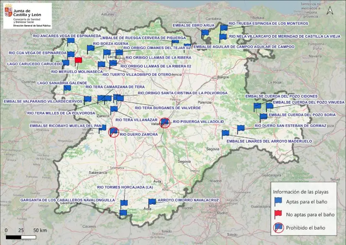Click the 'RIO TUERTO VILLAOBISPO DE OTERO' label

[x=137, y=75]
